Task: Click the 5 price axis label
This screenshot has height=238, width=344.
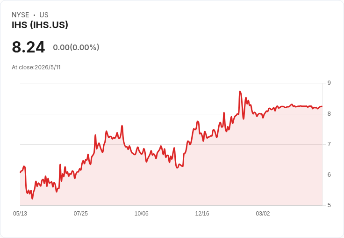Action: tap(329, 205)
